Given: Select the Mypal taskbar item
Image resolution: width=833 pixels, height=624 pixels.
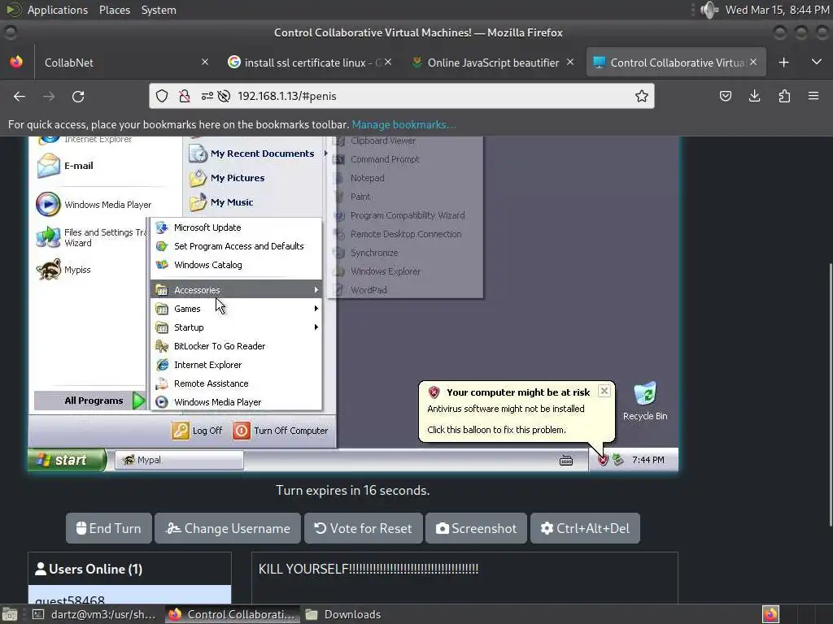Looking at the screenshot, I should [x=180, y=460].
